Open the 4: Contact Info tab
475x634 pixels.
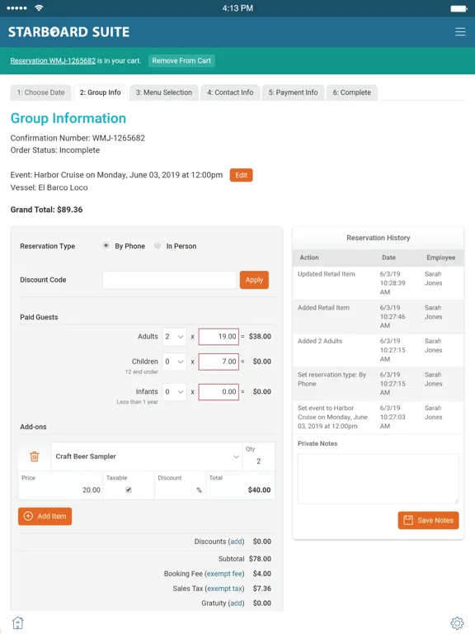230,92
